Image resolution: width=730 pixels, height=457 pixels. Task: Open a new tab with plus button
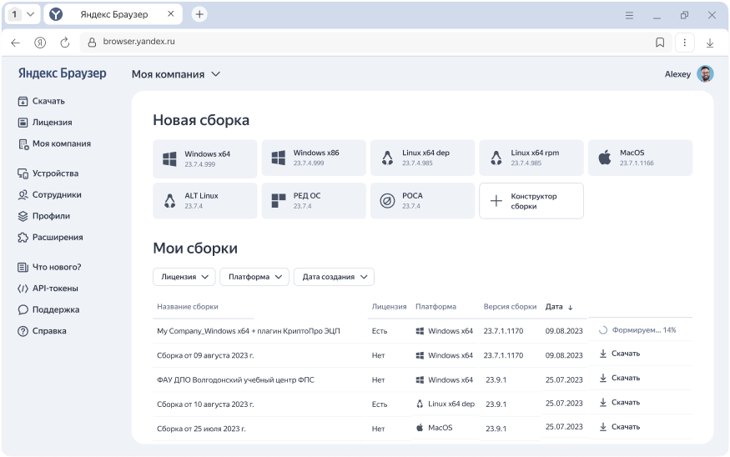tap(199, 14)
